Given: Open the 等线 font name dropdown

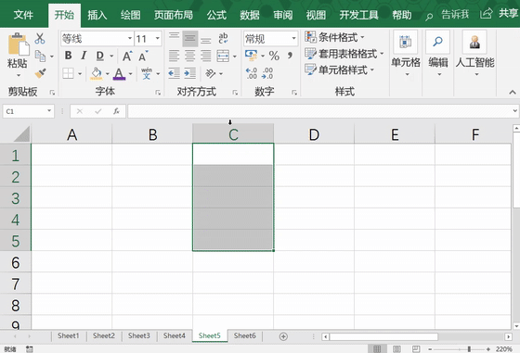Looking at the screenshot, I should (x=130, y=39).
